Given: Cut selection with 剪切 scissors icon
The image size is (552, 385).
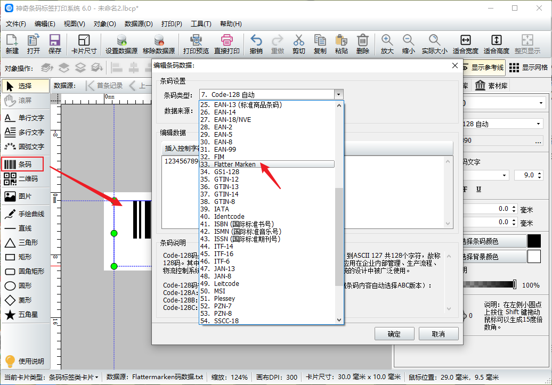Looking at the screenshot, I should point(299,44).
